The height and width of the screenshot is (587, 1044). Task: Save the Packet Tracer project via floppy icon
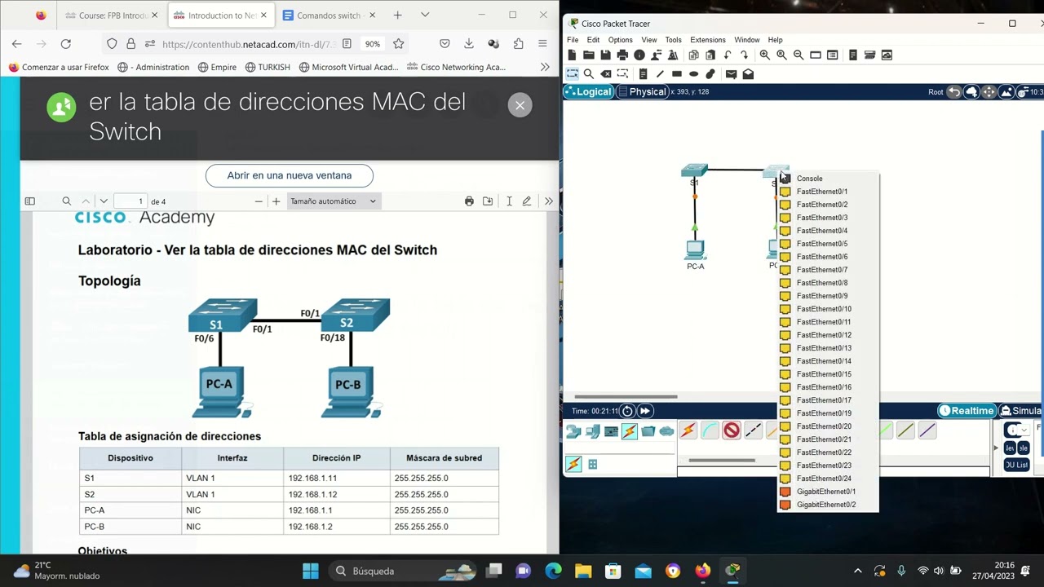[605, 55]
